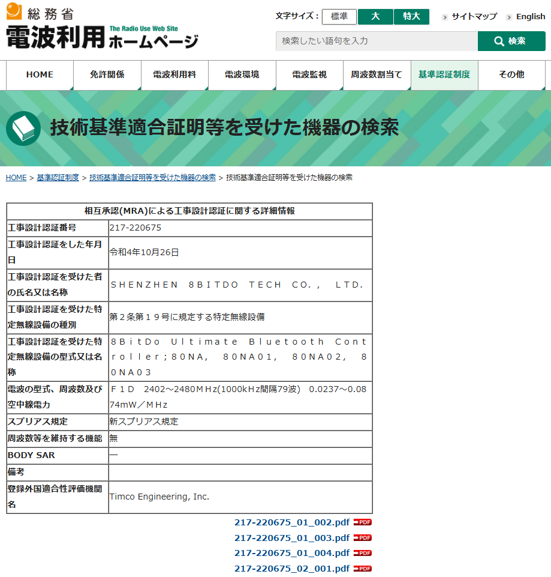Click PDF icon beside 217-220675_01_004.pdf

[362, 553]
